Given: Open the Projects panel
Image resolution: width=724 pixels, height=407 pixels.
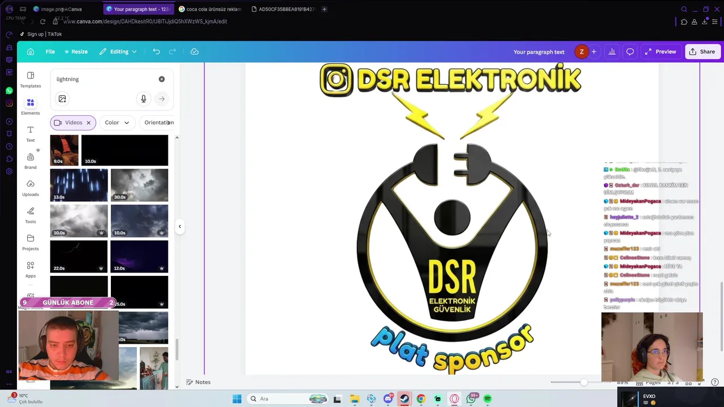Looking at the screenshot, I should tap(31, 242).
